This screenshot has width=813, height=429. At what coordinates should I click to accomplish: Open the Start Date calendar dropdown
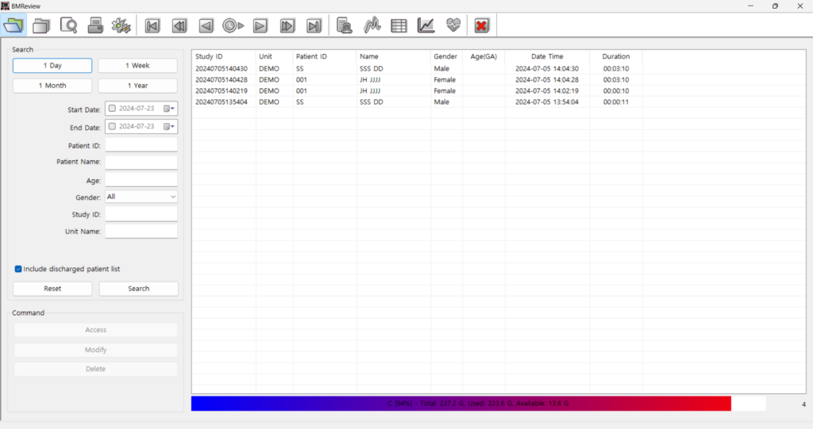tap(170, 109)
